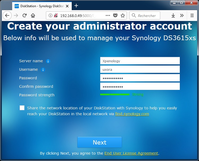Screen dimensions: 199x161
Task: Bookmark this page with star icon
Action: pyautogui.click(x=123, y=15)
